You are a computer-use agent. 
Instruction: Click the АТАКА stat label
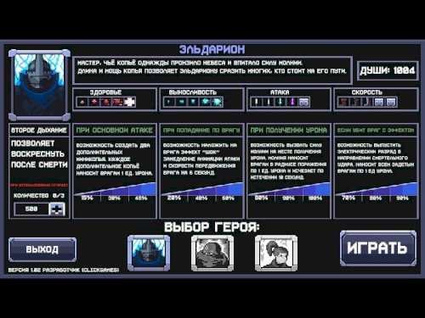(280, 92)
